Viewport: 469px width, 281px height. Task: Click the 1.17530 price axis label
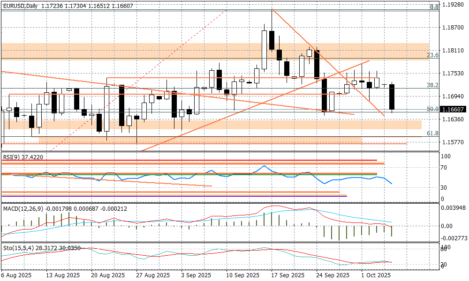pos(454,74)
